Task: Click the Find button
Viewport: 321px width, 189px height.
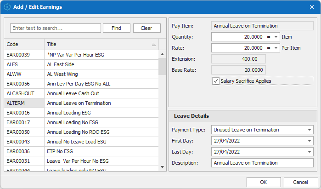Action: [x=117, y=28]
